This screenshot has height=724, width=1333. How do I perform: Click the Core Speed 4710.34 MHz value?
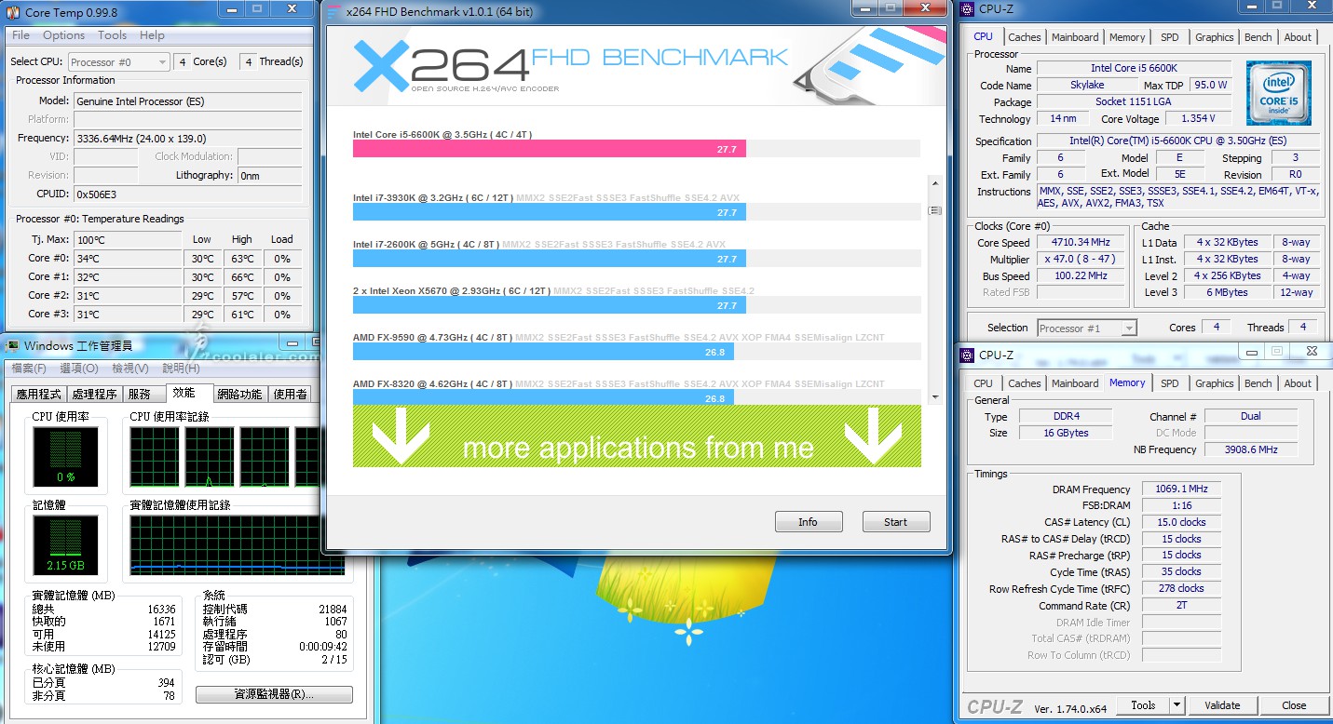point(1080,243)
